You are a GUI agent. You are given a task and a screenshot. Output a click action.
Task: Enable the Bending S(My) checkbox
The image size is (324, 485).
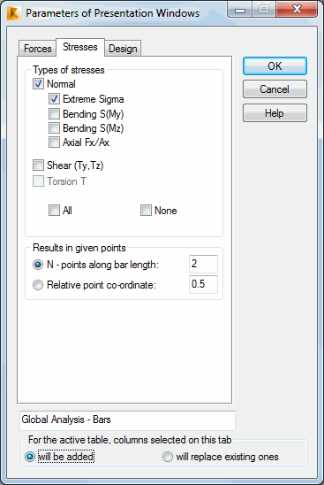pyautogui.click(x=54, y=114)
